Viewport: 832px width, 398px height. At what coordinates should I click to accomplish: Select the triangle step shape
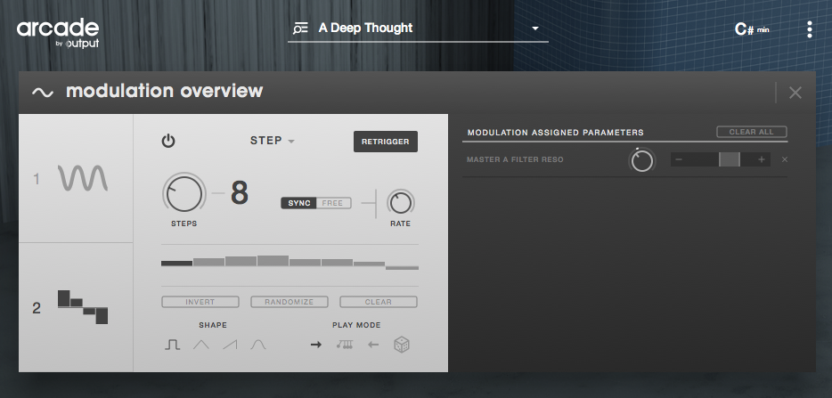(x=201, y=345)
